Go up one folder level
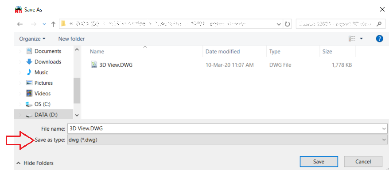Screen dimensions: 389x170 coord(53,24)
